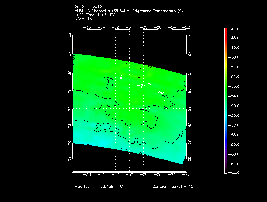The height and width of the screenshot is (202, 267).
Task: Click the -36 longitude label on the top axis
Action: click(87, 27)
